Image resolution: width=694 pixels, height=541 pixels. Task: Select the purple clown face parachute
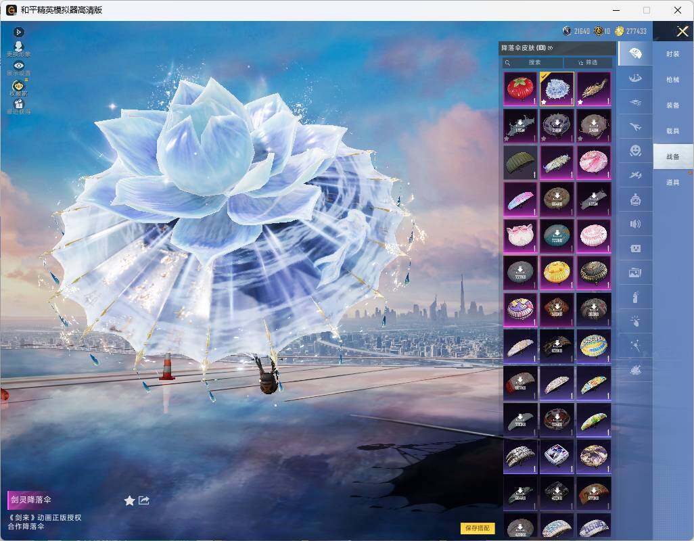pyautogui.click(x=520, y=309)
